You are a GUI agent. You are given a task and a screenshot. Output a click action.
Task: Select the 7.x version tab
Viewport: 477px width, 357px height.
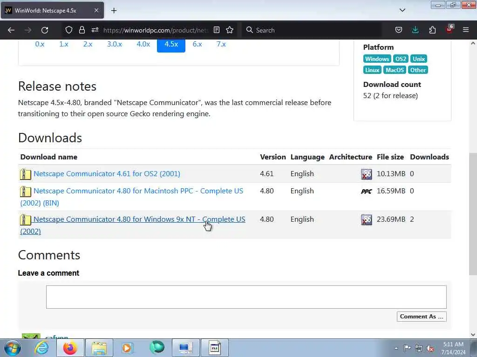point(221,44)
